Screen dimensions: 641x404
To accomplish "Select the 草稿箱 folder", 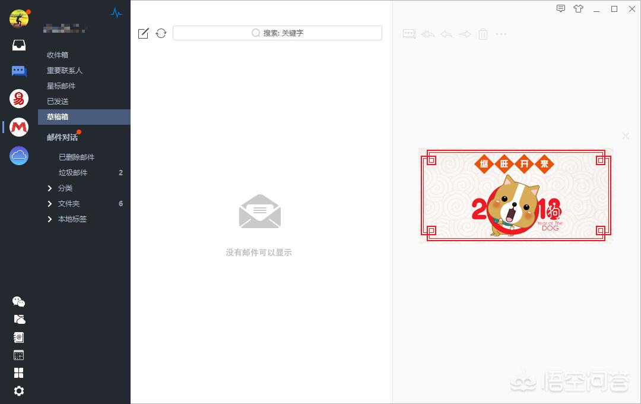I will tap(84, 117).
